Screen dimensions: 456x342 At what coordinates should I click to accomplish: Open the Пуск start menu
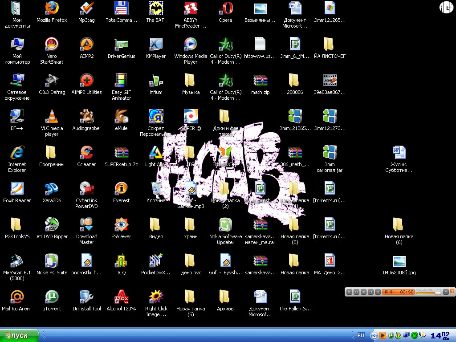19,336
